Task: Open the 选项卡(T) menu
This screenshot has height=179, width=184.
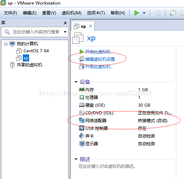Action: pyautogui.click(x=96, y=13)
